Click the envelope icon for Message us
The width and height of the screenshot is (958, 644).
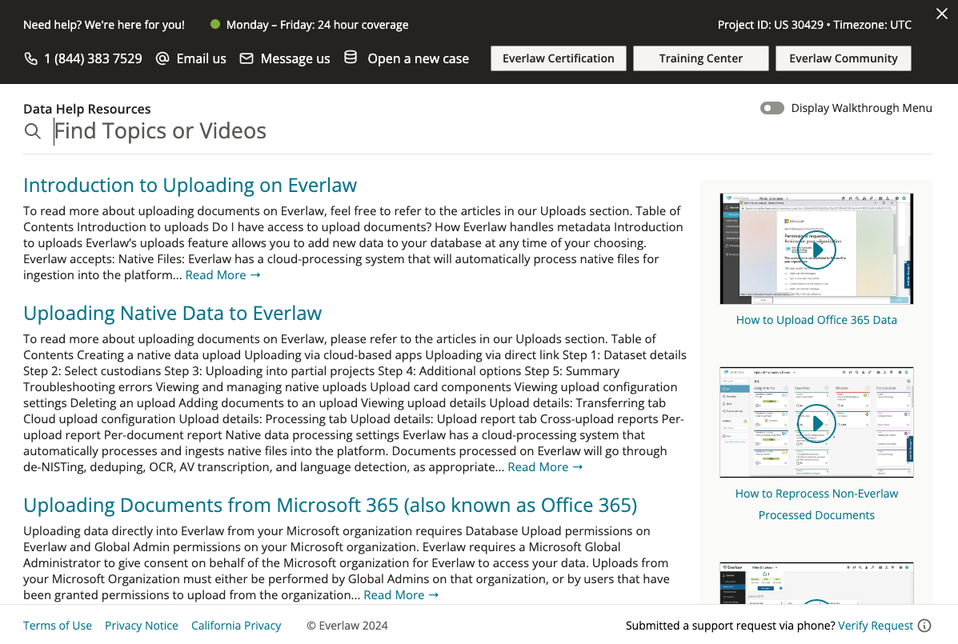tap(247, 58)
